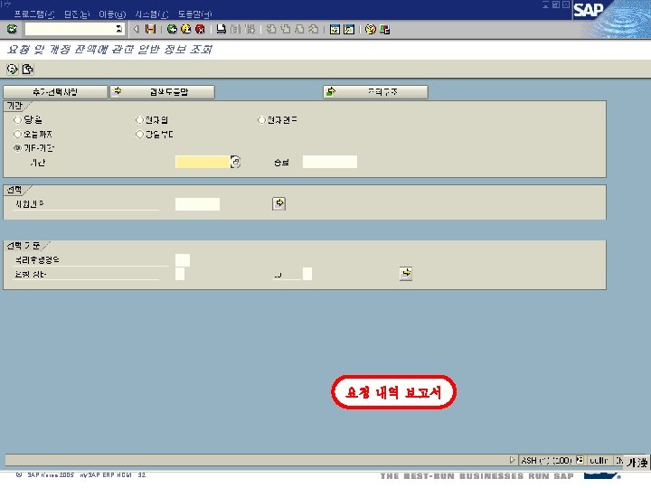651x488 pixels.
Task: Click the window menu icon in title bar
Action: tap(5, 5)
